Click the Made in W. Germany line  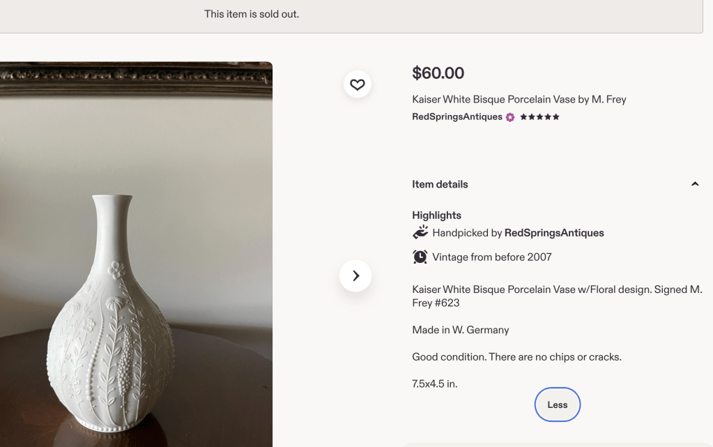(461, 330)
